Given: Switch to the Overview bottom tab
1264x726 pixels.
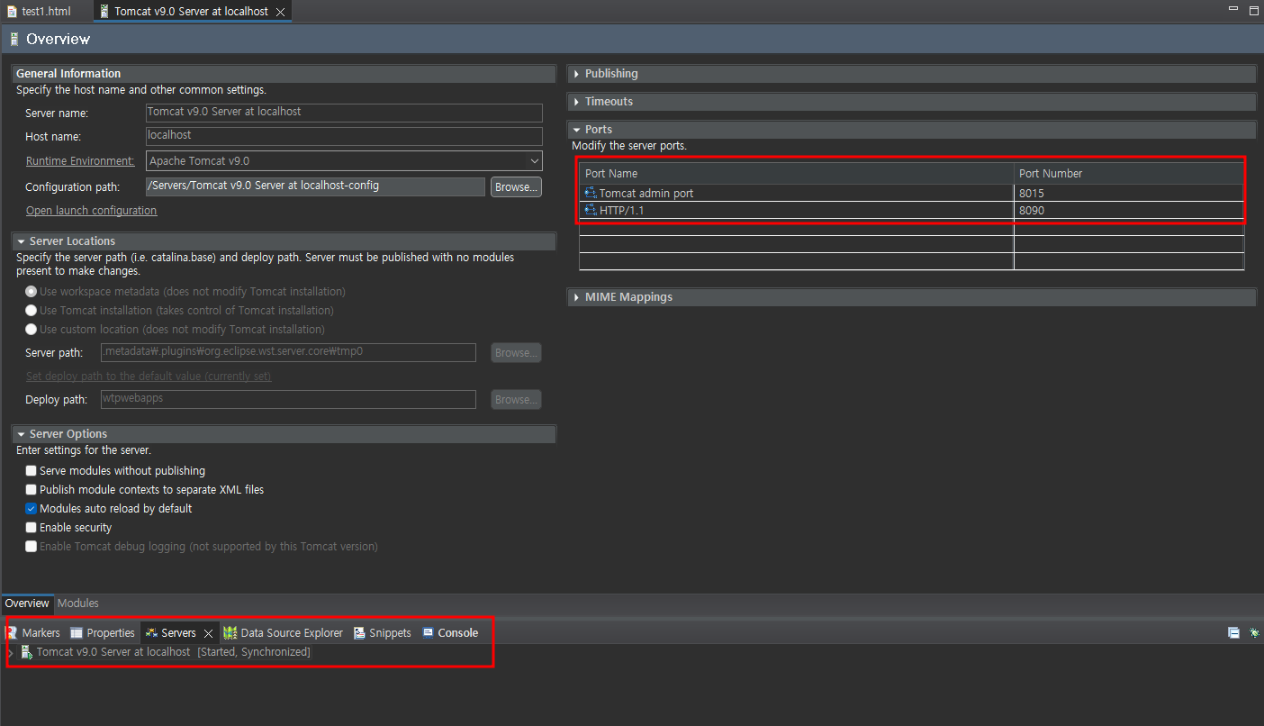Looking at the screenshot, I should (27, 603).
